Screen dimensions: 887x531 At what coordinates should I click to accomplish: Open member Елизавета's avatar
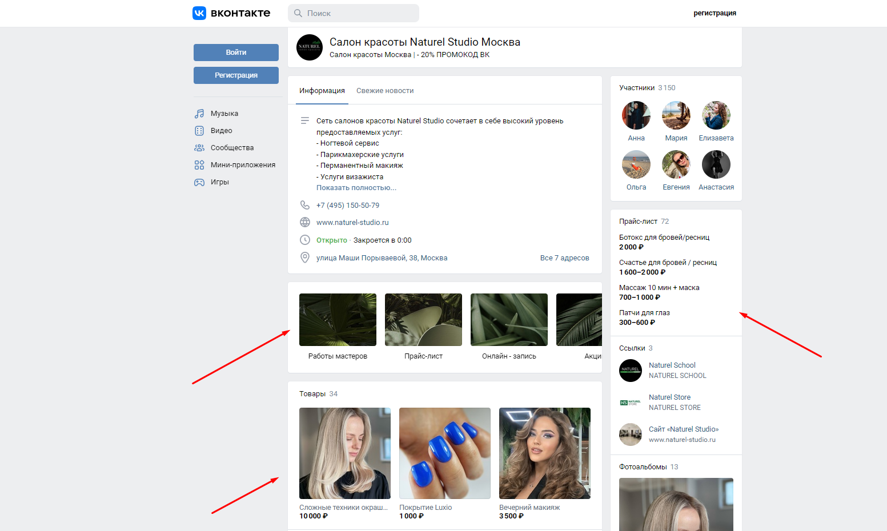tap(716, 115)
